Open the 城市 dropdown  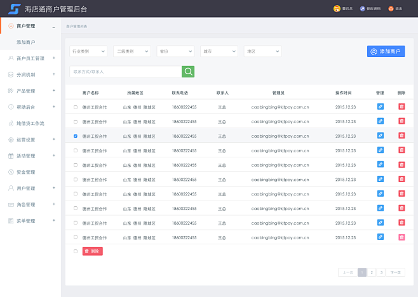219,51
